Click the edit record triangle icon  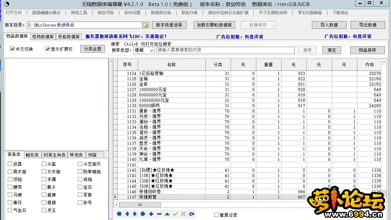167,214
